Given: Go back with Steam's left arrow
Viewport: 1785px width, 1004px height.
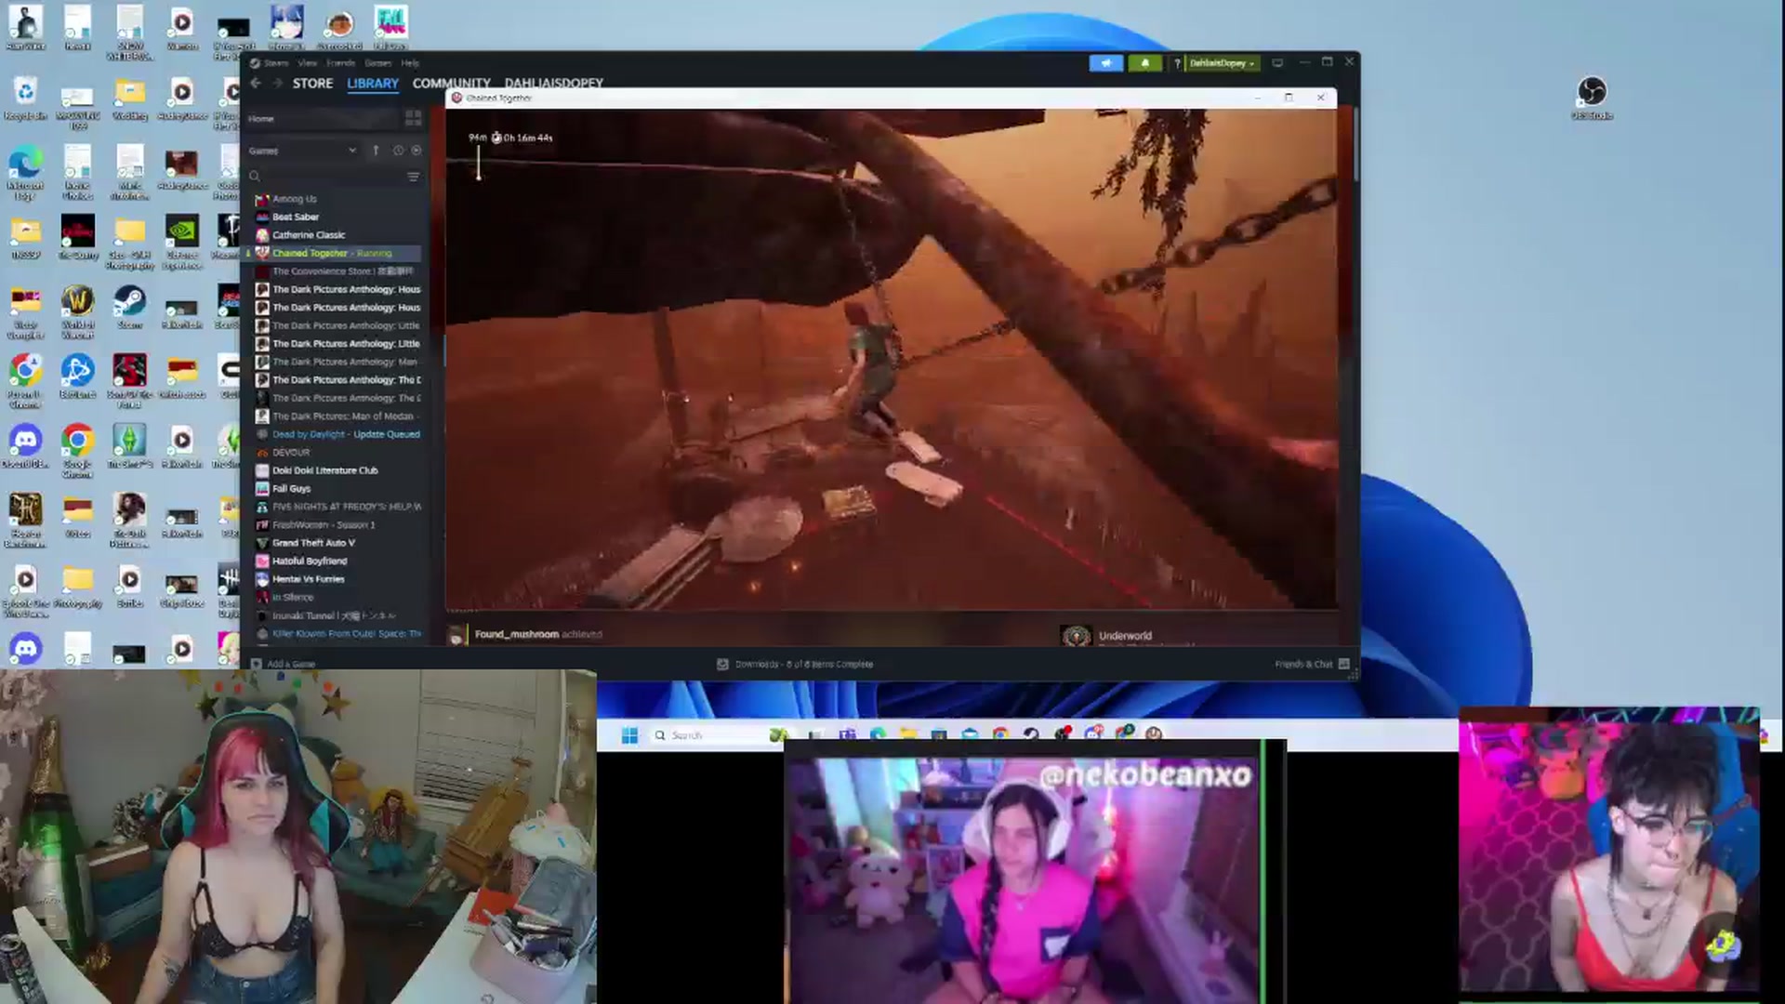Looking at the screenshot, I should point(255,83).
